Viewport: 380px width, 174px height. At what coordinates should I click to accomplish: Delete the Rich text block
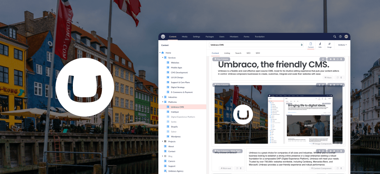tap(241, 168)
